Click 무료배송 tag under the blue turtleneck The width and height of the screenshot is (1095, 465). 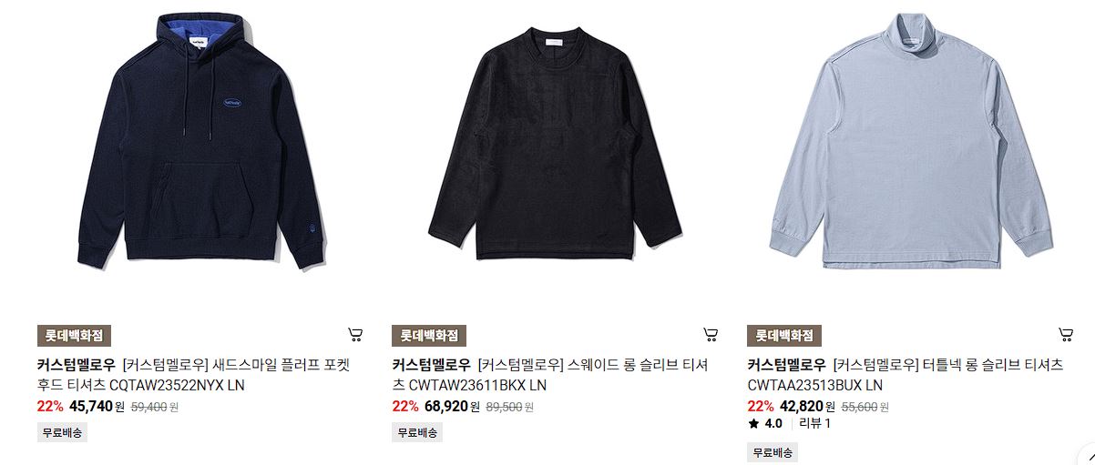coord(773,452)
